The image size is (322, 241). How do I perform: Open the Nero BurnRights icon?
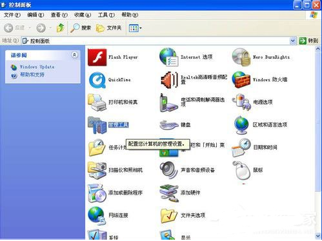[x=241, y=57]
